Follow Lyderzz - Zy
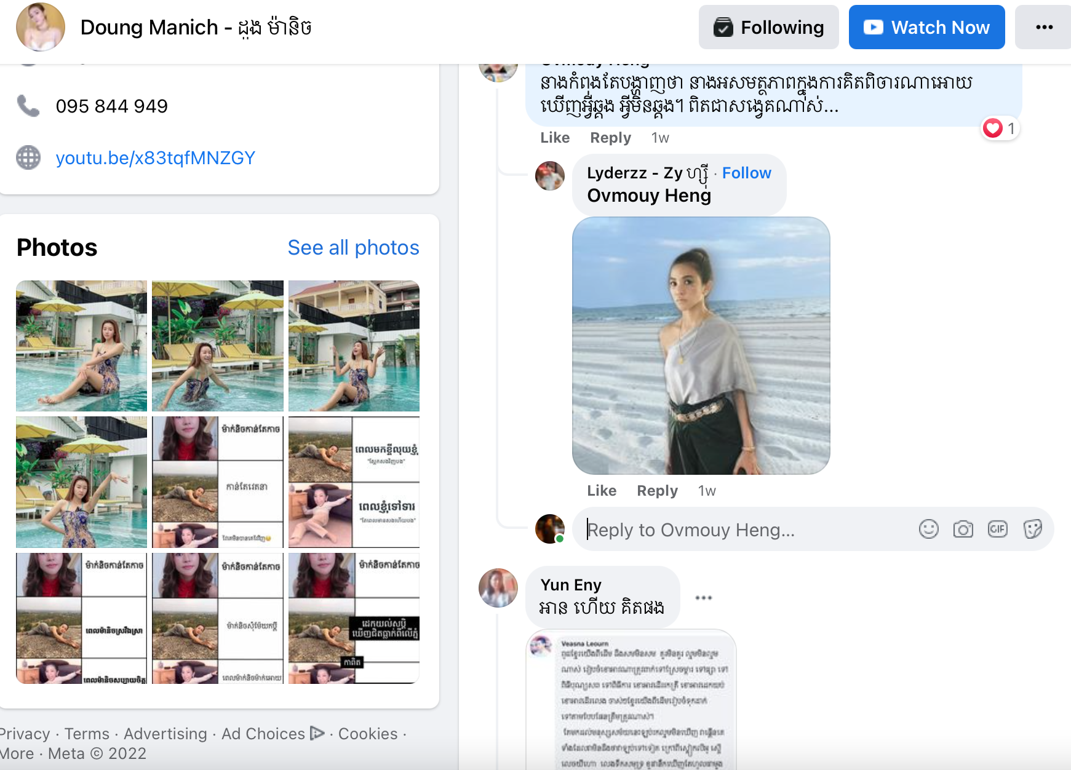1071x770 pixels. click(746, 173)
